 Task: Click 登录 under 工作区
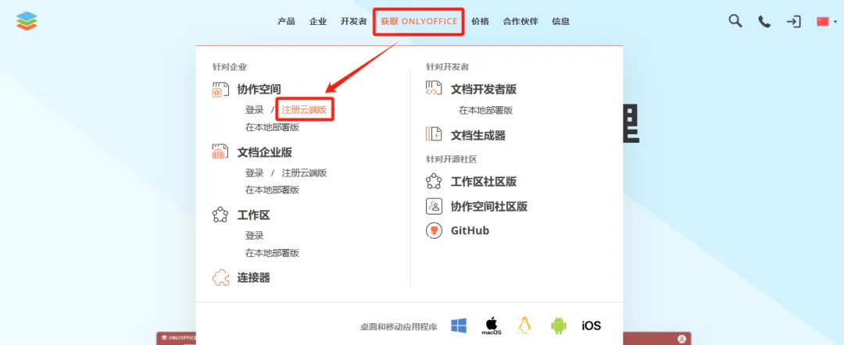255,236
